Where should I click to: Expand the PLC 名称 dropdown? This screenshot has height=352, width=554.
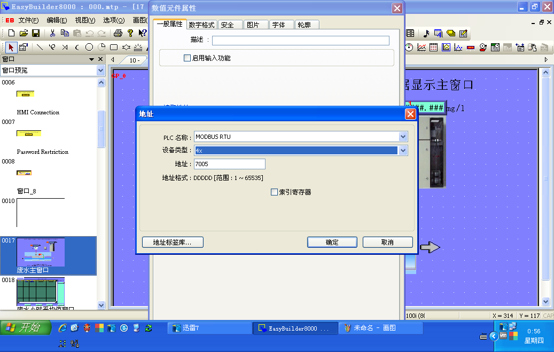[x=403, y=137]
